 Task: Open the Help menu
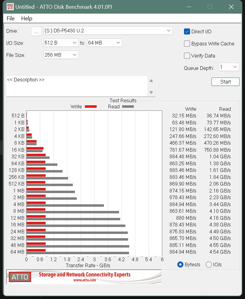click(27, 18)
